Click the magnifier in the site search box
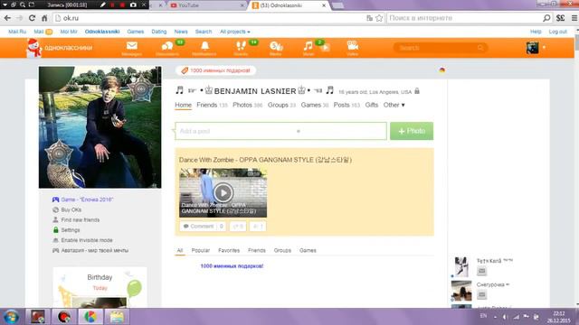This screenshot has width=579, height=325. click(480, 48)
